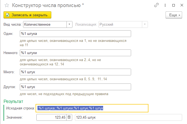Focus the 'Другое' input field

click(x=75, y=87)
